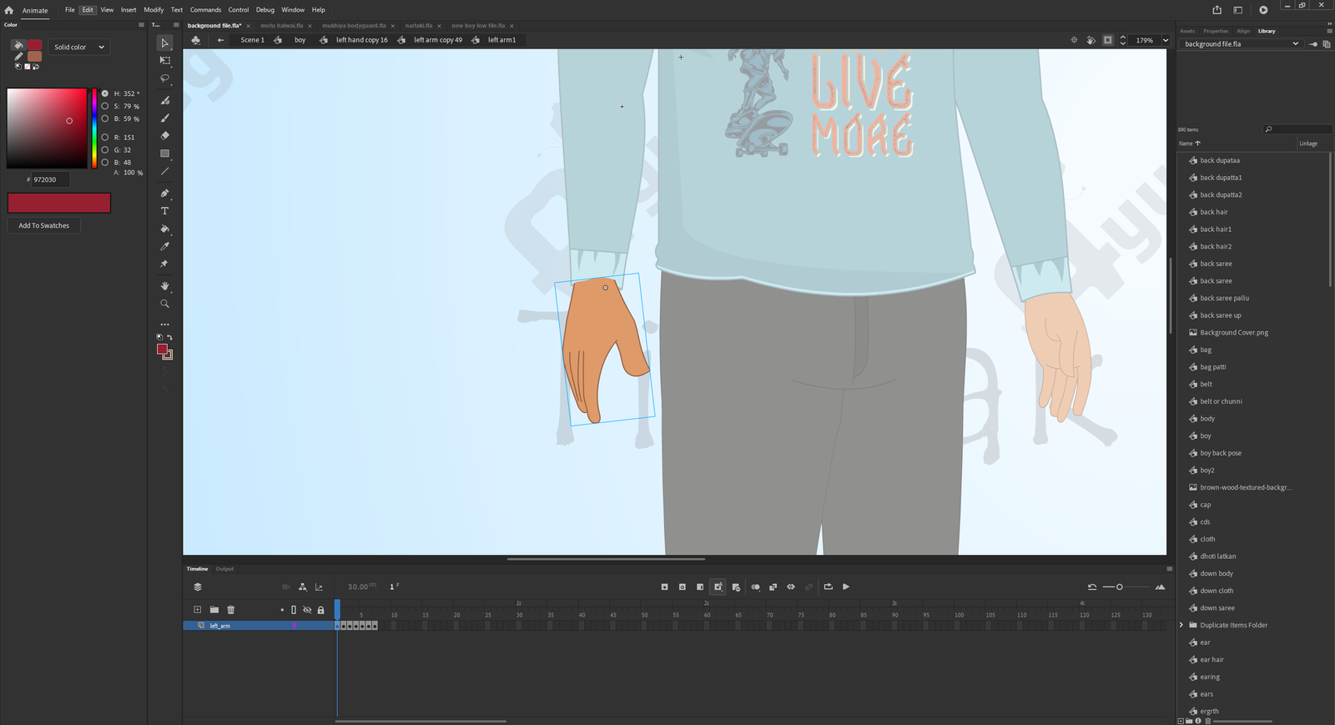1335x725 pixels.
Task: Expand the Duplicate Items Folder
Action: click(1181, 625)
